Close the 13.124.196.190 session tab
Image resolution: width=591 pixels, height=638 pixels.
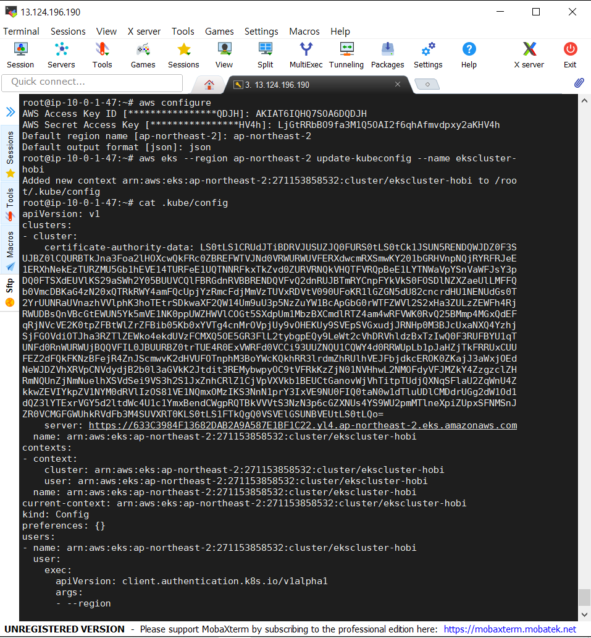[398, 84]
